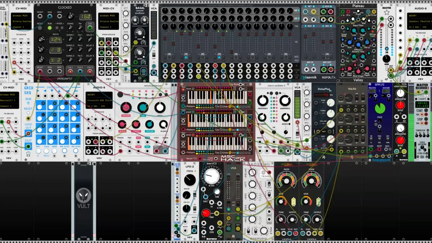Click the Gain knob on Master module
The height and width of the screenshot is (243, 432).
point(386,59)
